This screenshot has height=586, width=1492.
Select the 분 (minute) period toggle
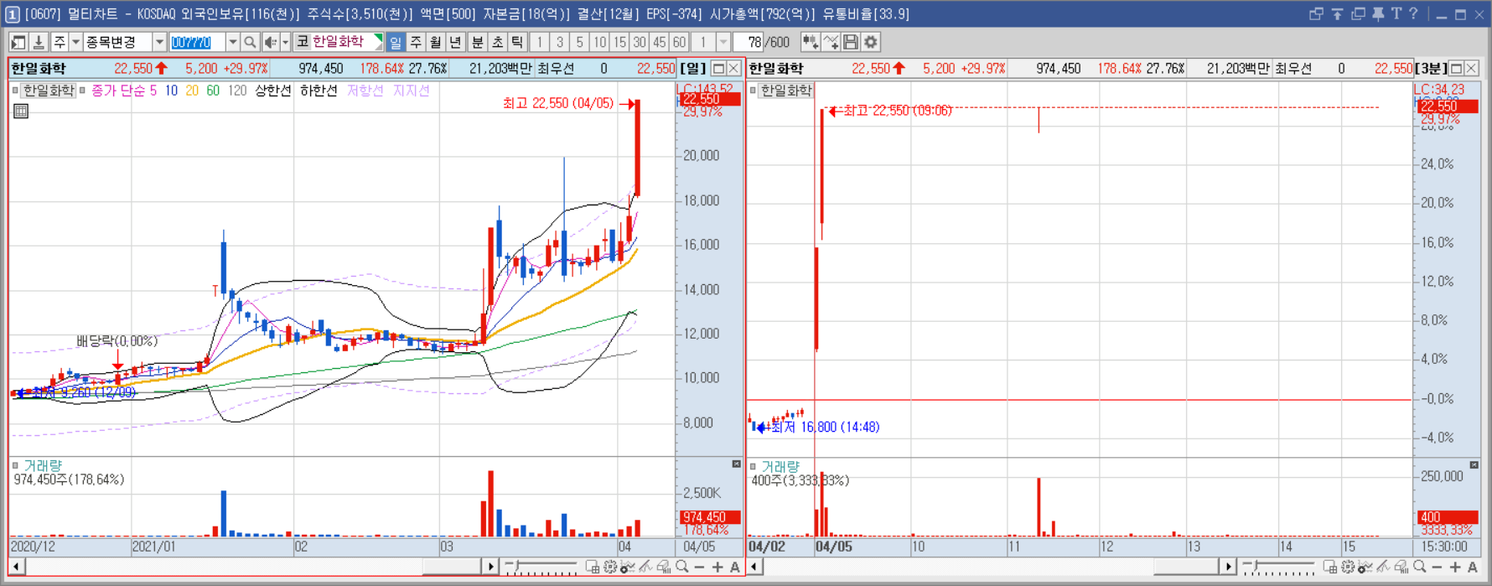(477, 42)
